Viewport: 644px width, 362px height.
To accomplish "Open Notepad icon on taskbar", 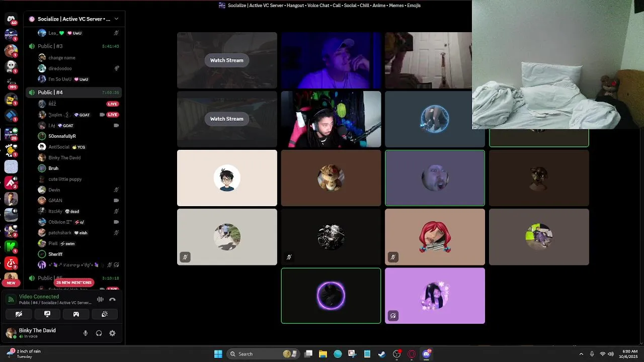I will pos(367,354).
